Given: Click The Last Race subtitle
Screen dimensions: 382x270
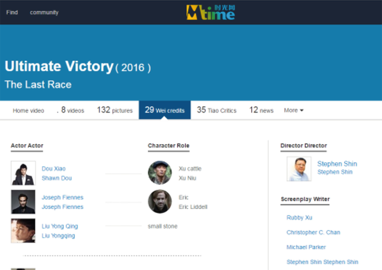Looking at the screenshot, I should (x=38, y=84).
